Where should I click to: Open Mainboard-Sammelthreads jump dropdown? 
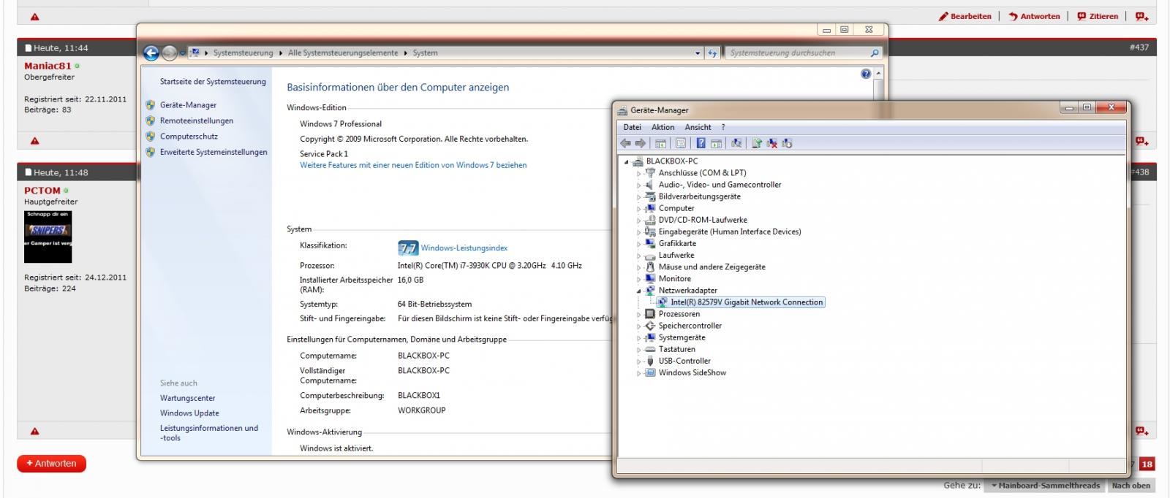pyautogui.click(x=1045, y=485)
